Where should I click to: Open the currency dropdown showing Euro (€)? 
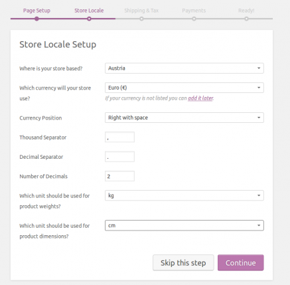184,88
